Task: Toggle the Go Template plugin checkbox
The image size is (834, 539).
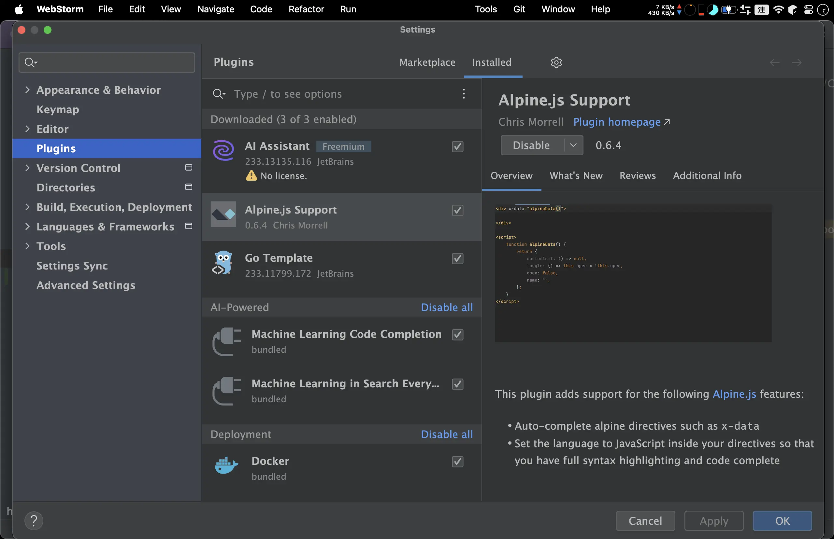Action: pos(457,258)
